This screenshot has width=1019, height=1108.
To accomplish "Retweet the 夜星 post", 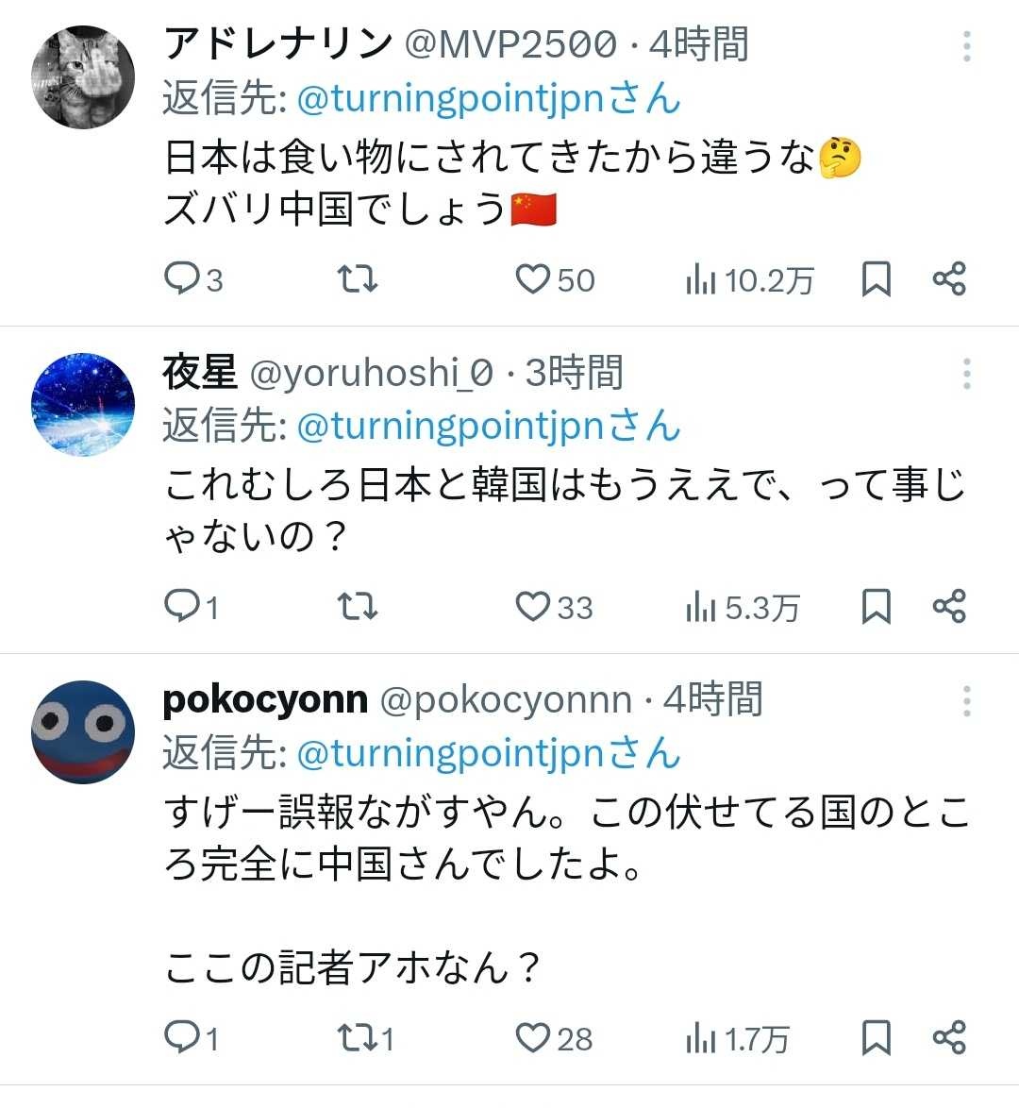I will coord(358,607).
